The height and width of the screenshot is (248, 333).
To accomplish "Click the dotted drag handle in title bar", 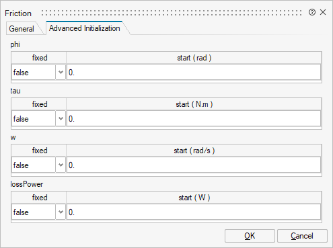I will [172, 13].
